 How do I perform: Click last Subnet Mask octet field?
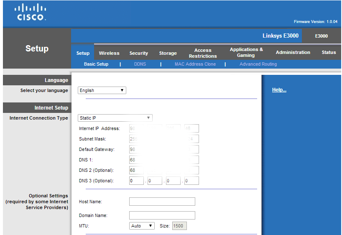(x=191, y=139)
